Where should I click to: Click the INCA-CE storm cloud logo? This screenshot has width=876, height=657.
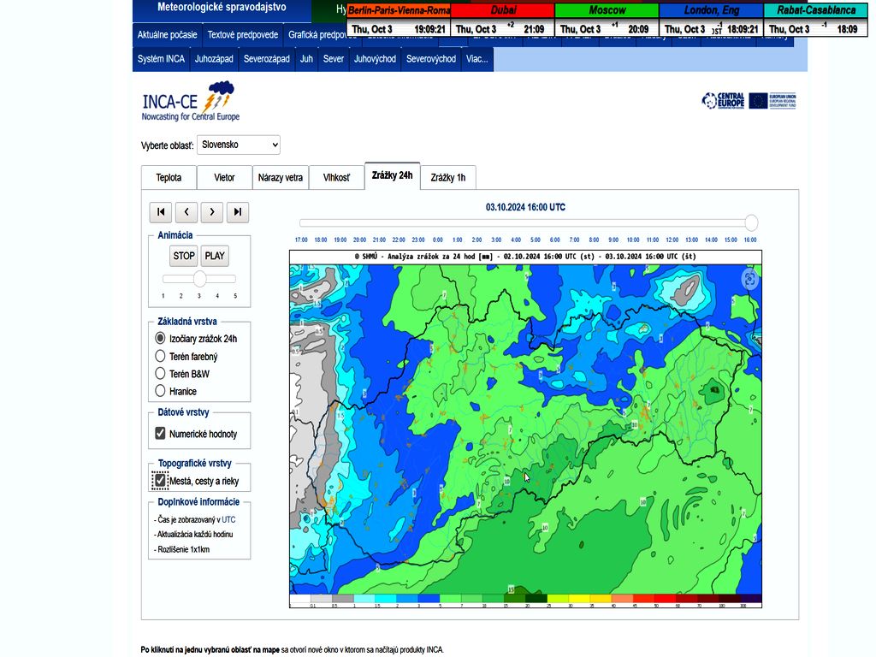(221, 92)
